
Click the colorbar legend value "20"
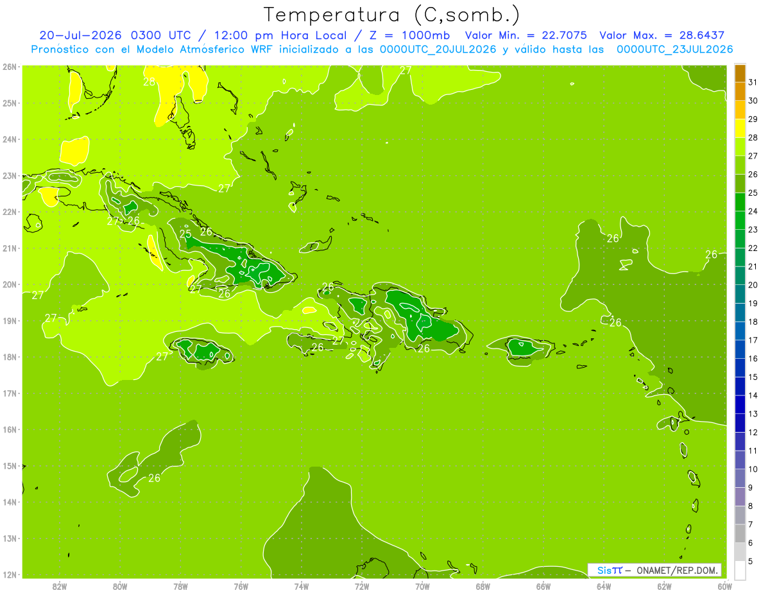(x=753, y=285)
